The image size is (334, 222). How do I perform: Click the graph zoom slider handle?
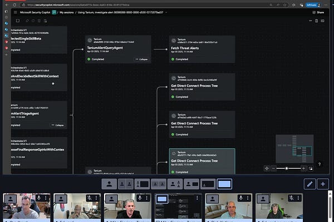(287, 169)
